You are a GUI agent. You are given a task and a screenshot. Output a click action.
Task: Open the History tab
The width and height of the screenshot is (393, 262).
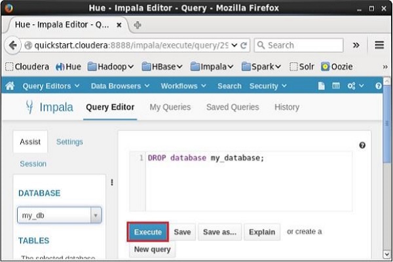tap(287, 107)
